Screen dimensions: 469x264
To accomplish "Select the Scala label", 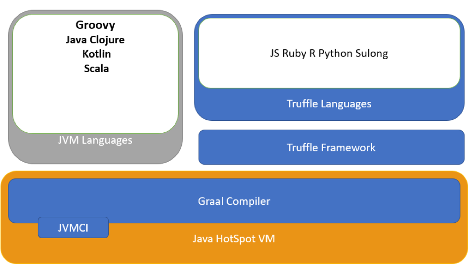I will pyautogui.click(x=96, y=69).
